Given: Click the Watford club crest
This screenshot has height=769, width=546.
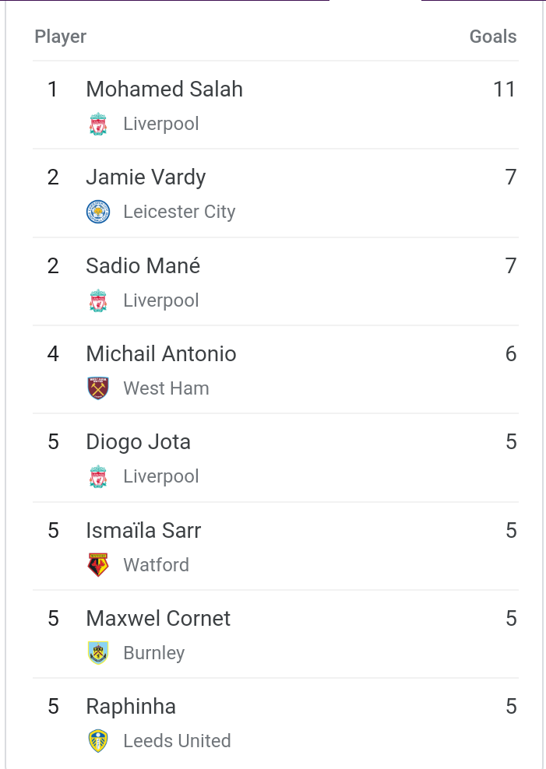Looking at the screenshot, I should (x=98, y=565).
